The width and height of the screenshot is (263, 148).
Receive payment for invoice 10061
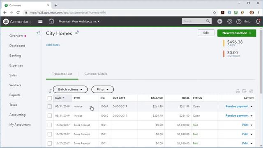click(237, 106)
